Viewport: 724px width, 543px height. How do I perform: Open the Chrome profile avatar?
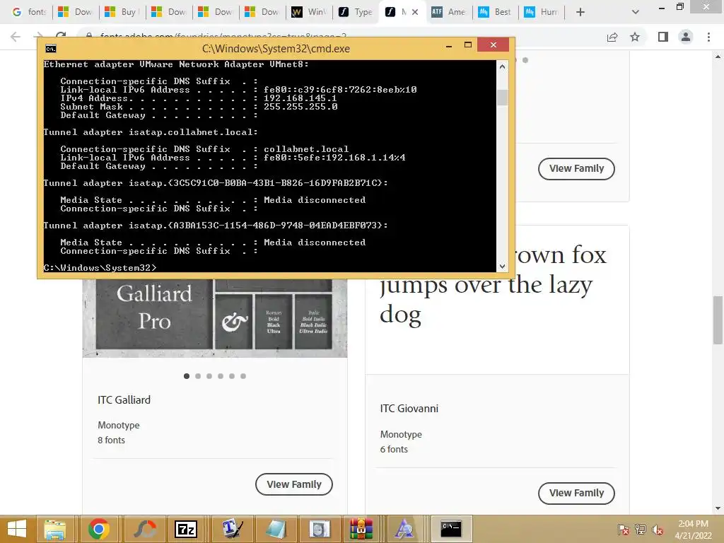(686, 37)
